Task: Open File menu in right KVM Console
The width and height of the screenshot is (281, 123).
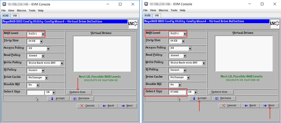Action: point(145,10)
